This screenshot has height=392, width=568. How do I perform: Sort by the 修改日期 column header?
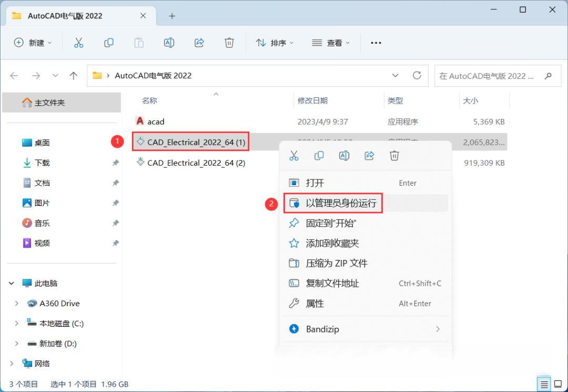tap(312, 100)
